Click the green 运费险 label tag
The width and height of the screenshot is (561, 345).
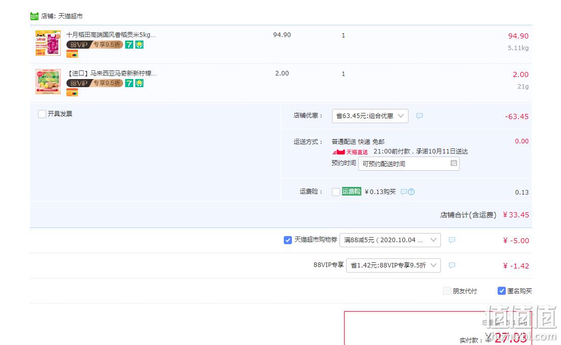[x=351, y=191]
